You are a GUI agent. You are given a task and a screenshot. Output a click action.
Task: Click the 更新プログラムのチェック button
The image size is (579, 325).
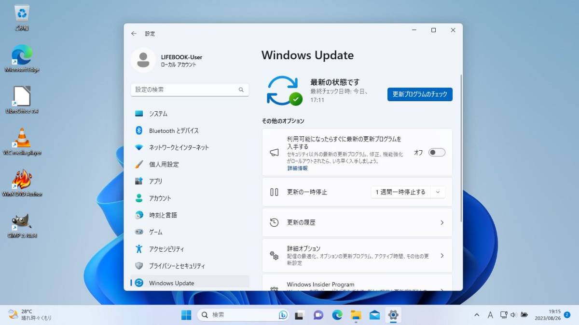click(x=420, y=94)
